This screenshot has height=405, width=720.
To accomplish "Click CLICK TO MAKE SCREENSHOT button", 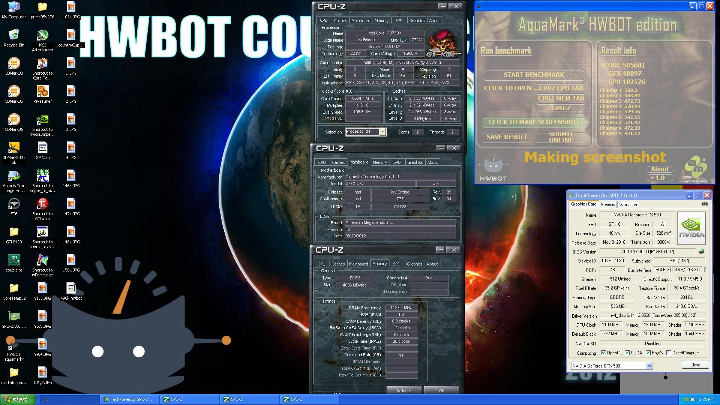I will [534, 122].
